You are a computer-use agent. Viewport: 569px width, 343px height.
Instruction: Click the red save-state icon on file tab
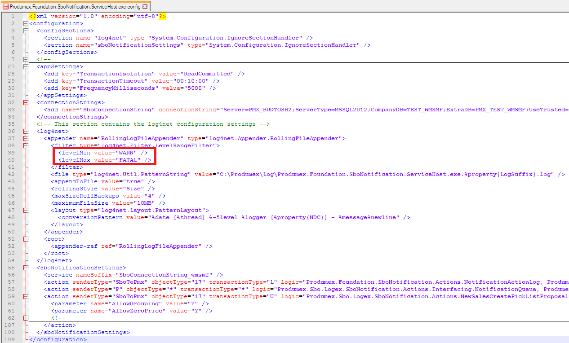[5, 7]
